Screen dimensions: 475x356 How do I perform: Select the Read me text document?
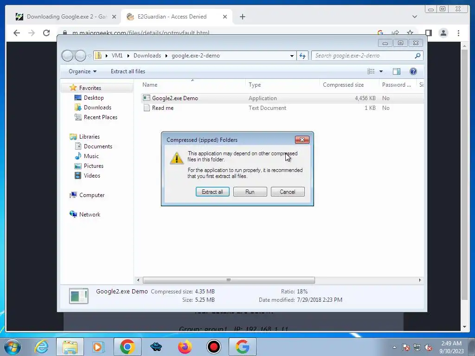163,108
